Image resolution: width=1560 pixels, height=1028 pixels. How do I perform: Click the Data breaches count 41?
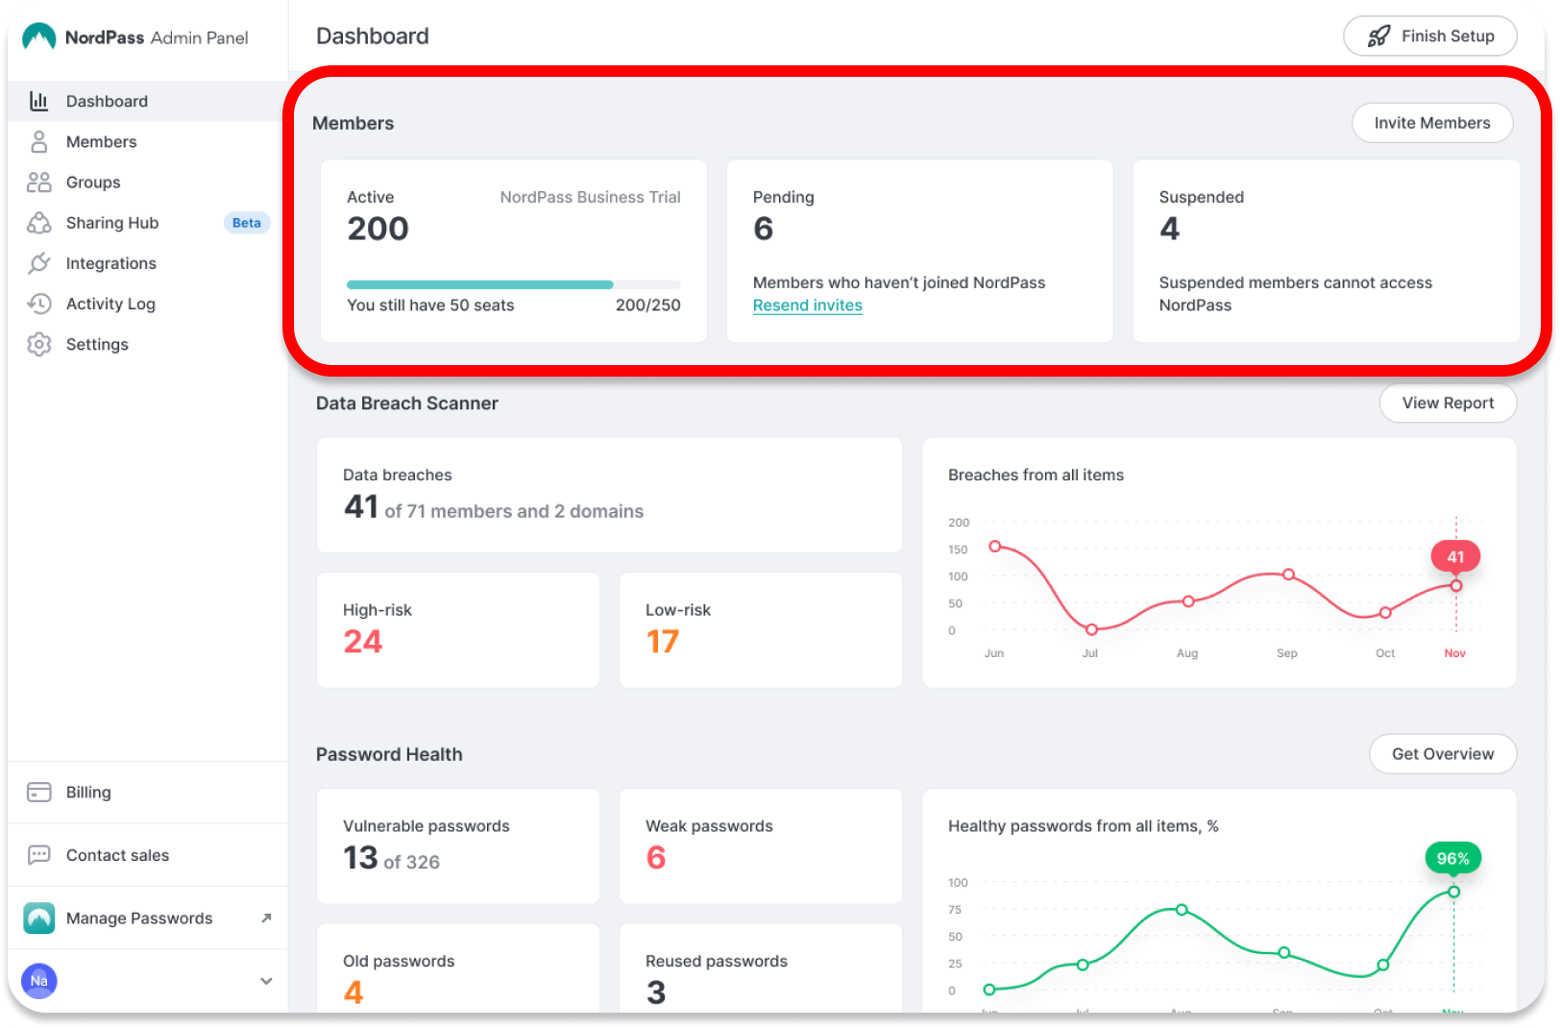[x=361, y=506]
